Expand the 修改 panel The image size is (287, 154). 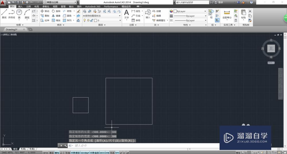(61, 25)
